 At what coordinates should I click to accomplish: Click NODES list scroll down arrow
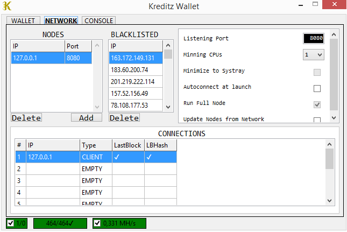[97, 107]
